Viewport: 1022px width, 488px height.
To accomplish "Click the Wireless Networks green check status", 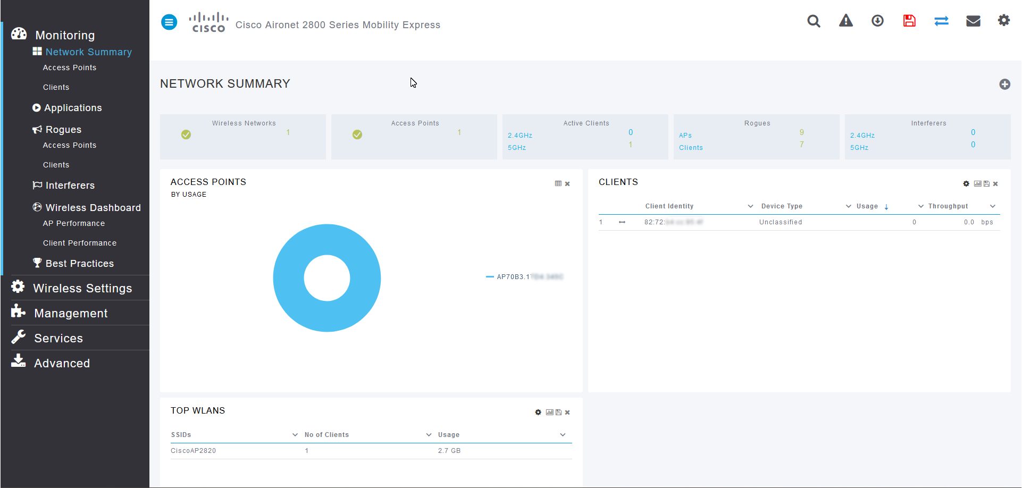I will [x=186, y=134].
